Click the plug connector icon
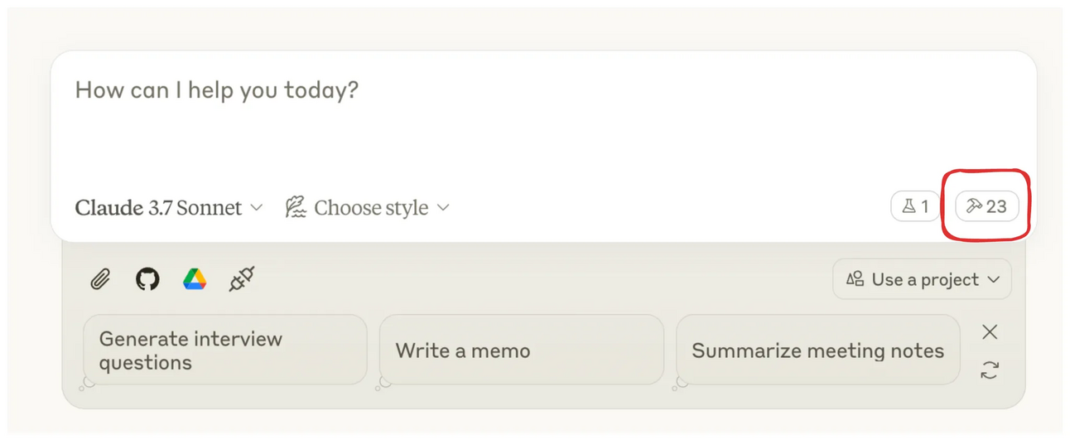Image resolution: width=1070 pixels, height=440 pixels. (242, 279)
